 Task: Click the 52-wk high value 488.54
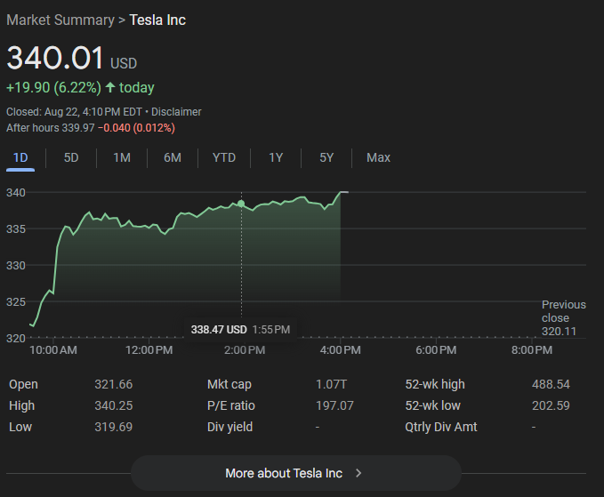tap(551, 384)
